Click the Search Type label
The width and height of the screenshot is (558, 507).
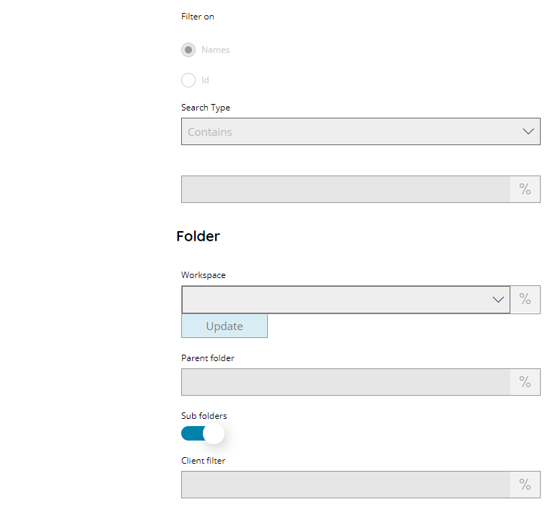pos(206,108)
